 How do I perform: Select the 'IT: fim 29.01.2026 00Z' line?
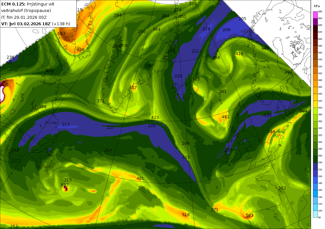pos(24,17)
